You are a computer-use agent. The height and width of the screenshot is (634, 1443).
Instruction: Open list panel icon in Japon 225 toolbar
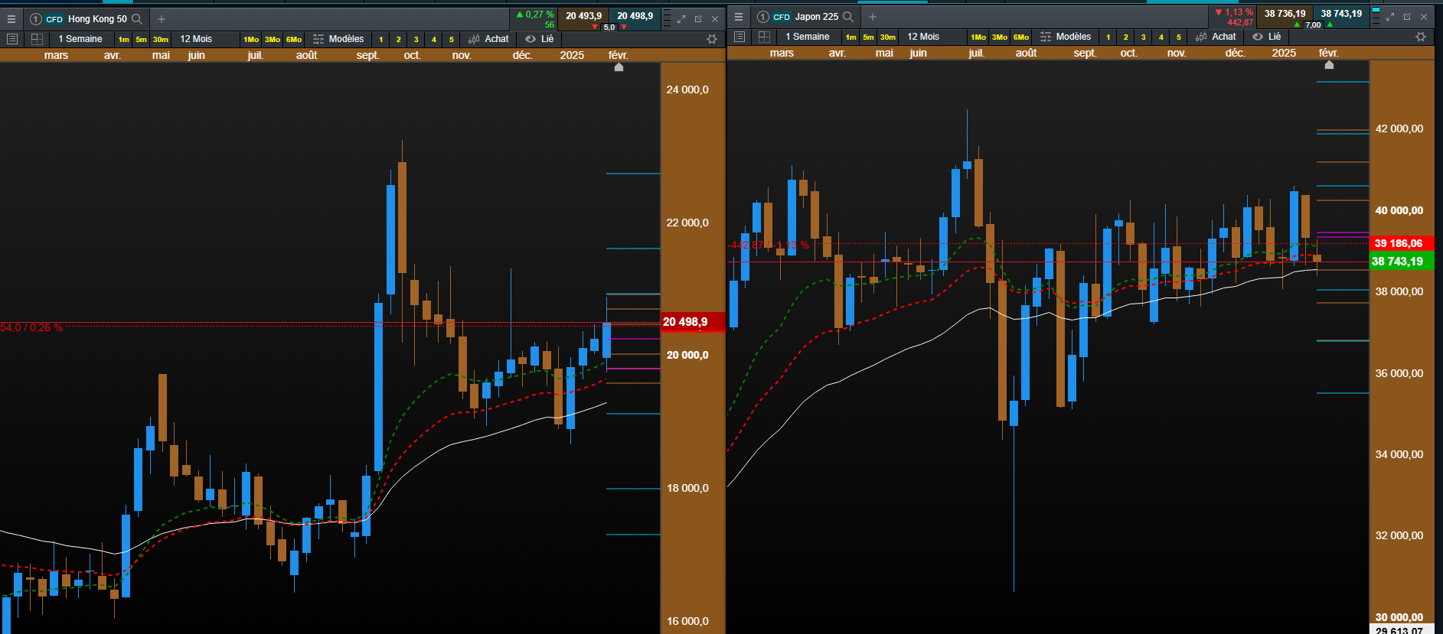click(x=739, y=37)
